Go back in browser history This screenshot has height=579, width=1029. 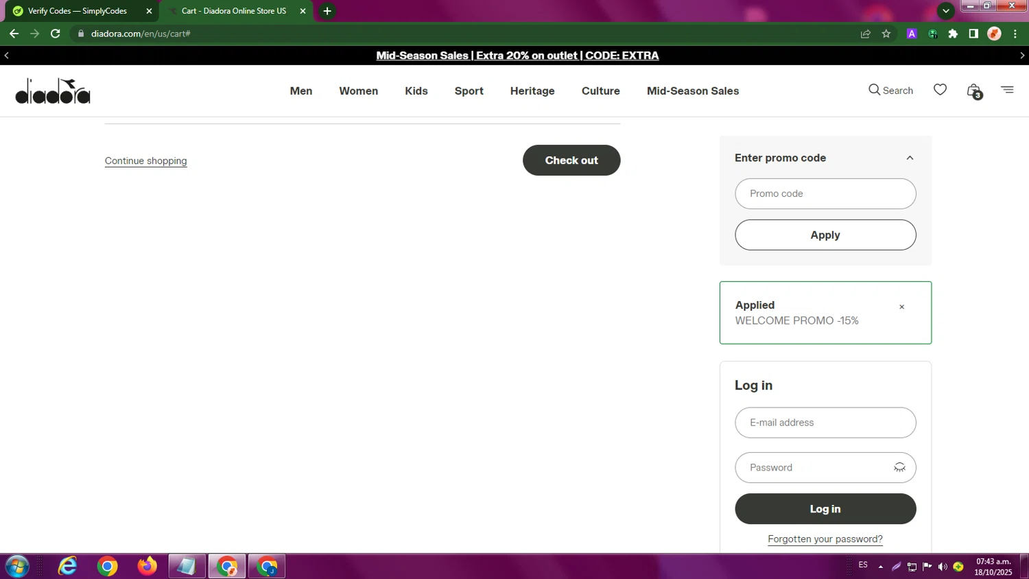click(x=14, y=34)
